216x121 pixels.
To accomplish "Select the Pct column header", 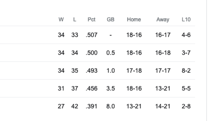I will click(92, 19).
